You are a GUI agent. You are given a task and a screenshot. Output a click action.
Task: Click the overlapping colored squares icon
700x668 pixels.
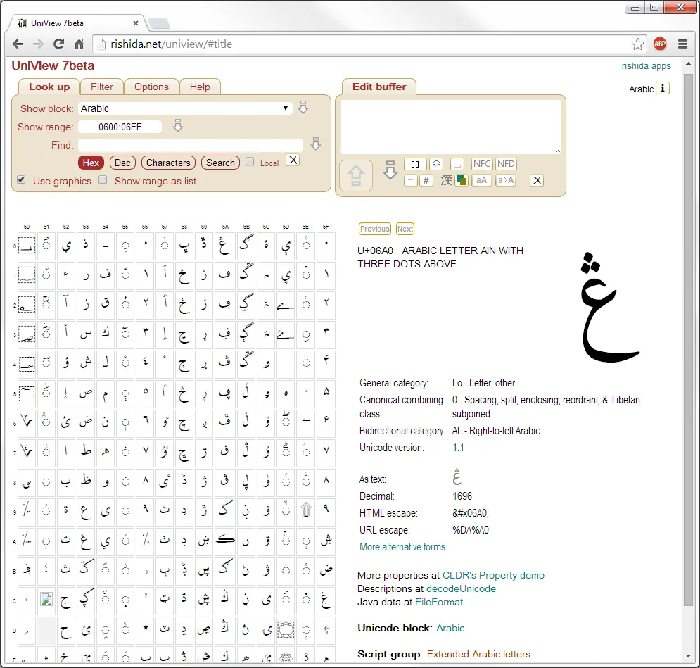click(462, 180)
